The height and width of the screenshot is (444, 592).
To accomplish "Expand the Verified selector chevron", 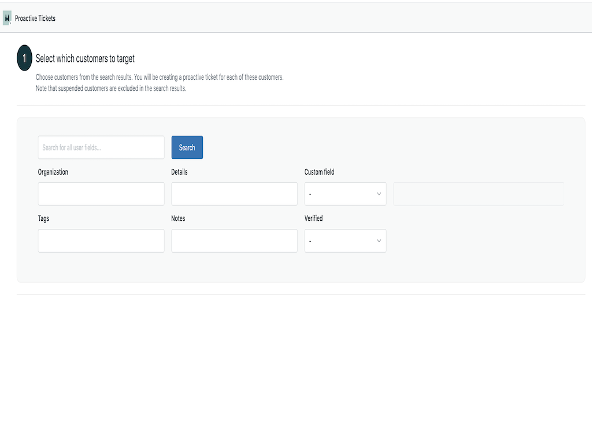I will [379, 240].
